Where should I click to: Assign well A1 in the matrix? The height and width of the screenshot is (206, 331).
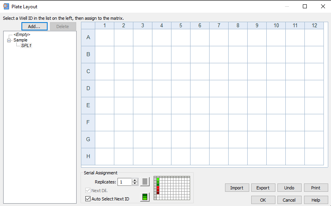click(x=104, y=38)
